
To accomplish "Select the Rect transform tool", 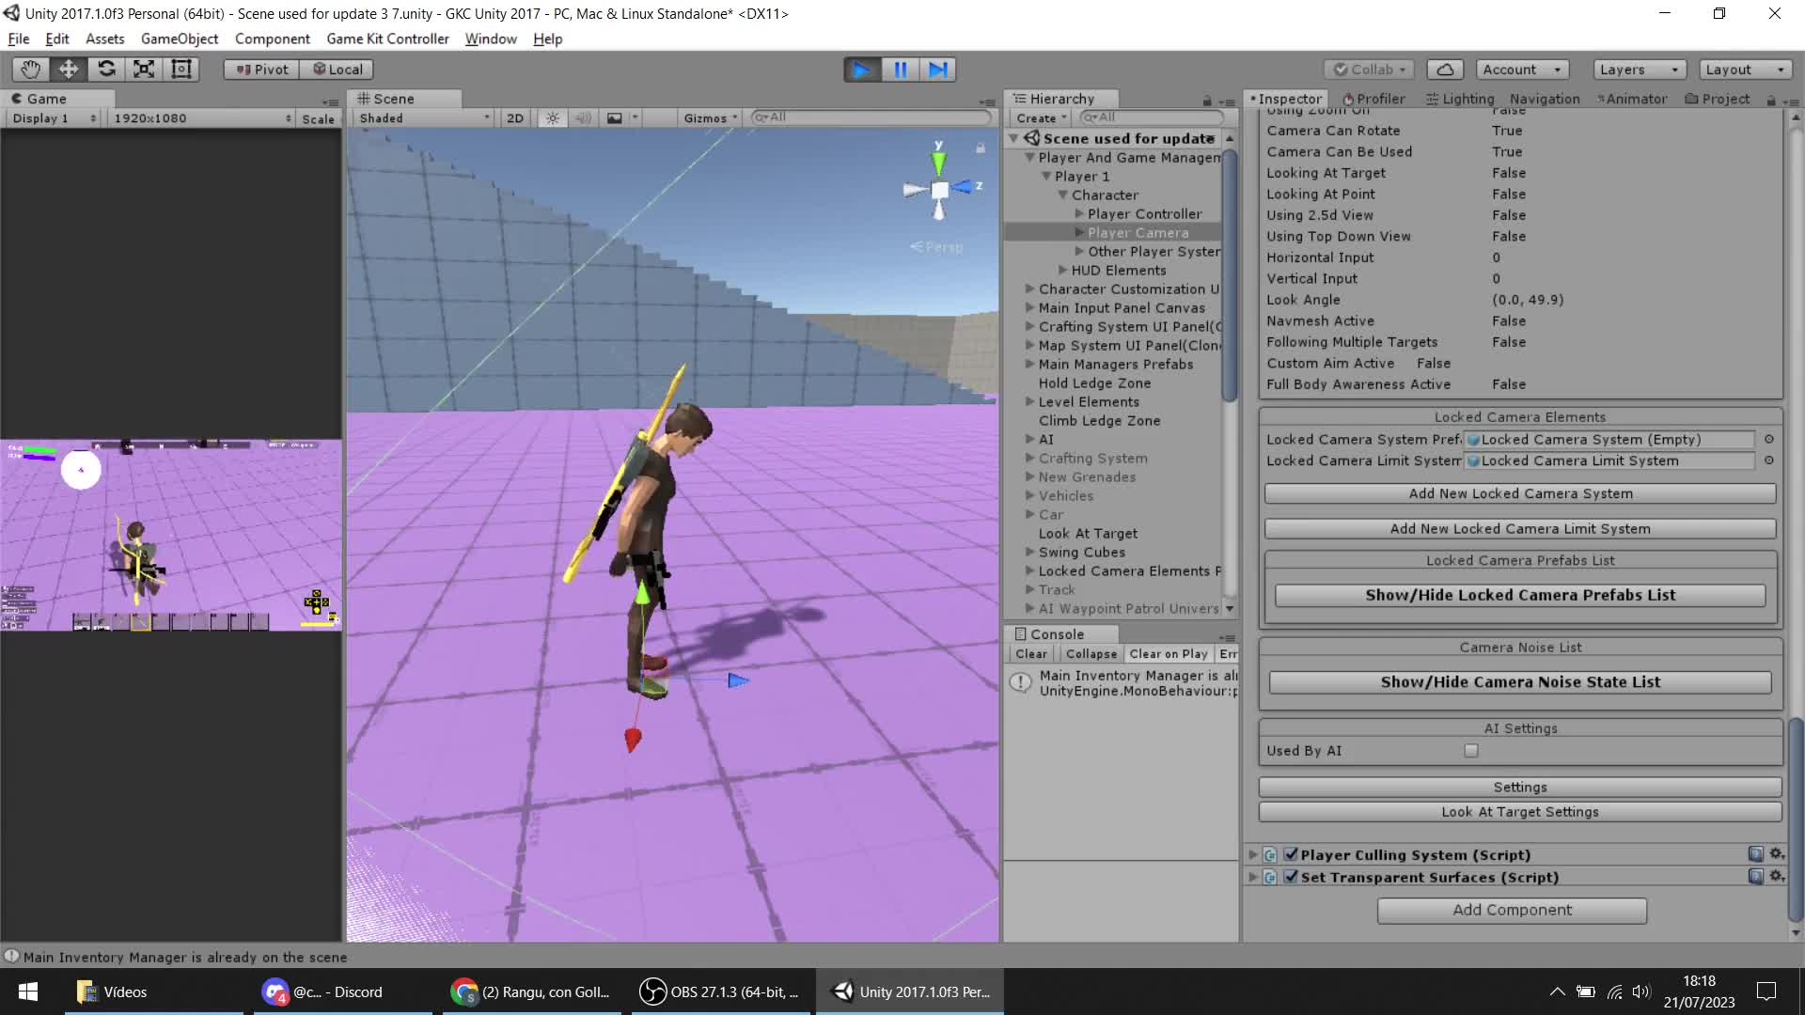I will click(x=181, y=69).
